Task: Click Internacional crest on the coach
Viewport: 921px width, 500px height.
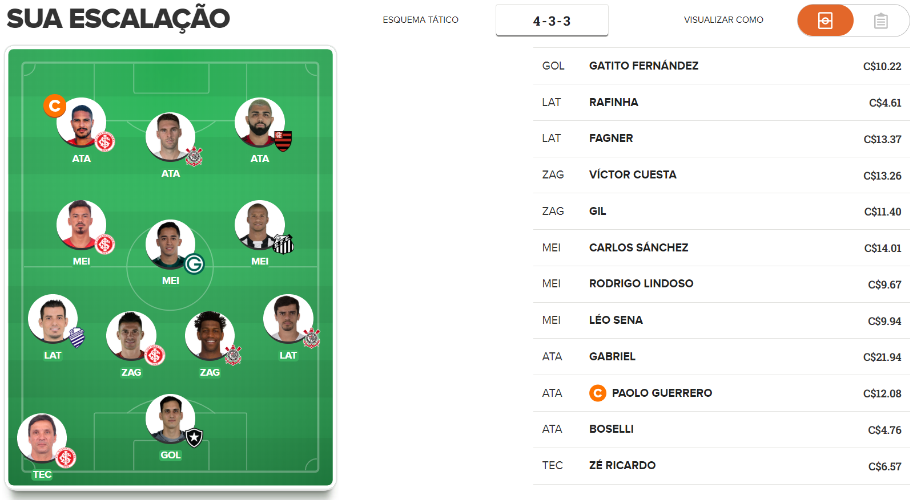Action: pyautogui.click(x=66, y=457)
